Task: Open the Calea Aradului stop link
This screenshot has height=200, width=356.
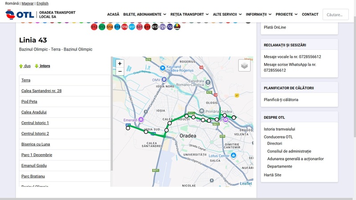Action: click(x=34, y=112)
